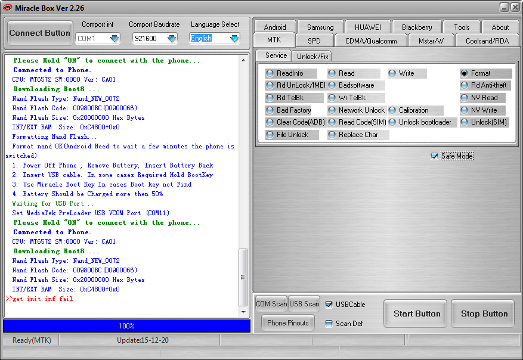Viewport: 523px width, 360px height.
Task: Switch to the Samsung tab
Action: 320,27
